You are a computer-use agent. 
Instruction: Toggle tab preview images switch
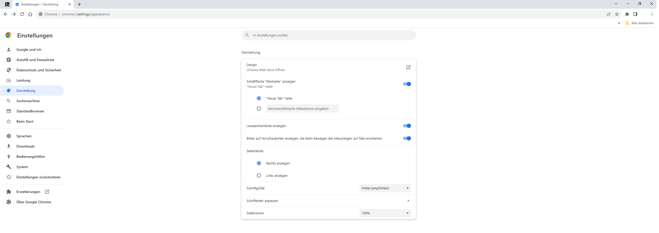pyautogui.click(x=407, y=138)
